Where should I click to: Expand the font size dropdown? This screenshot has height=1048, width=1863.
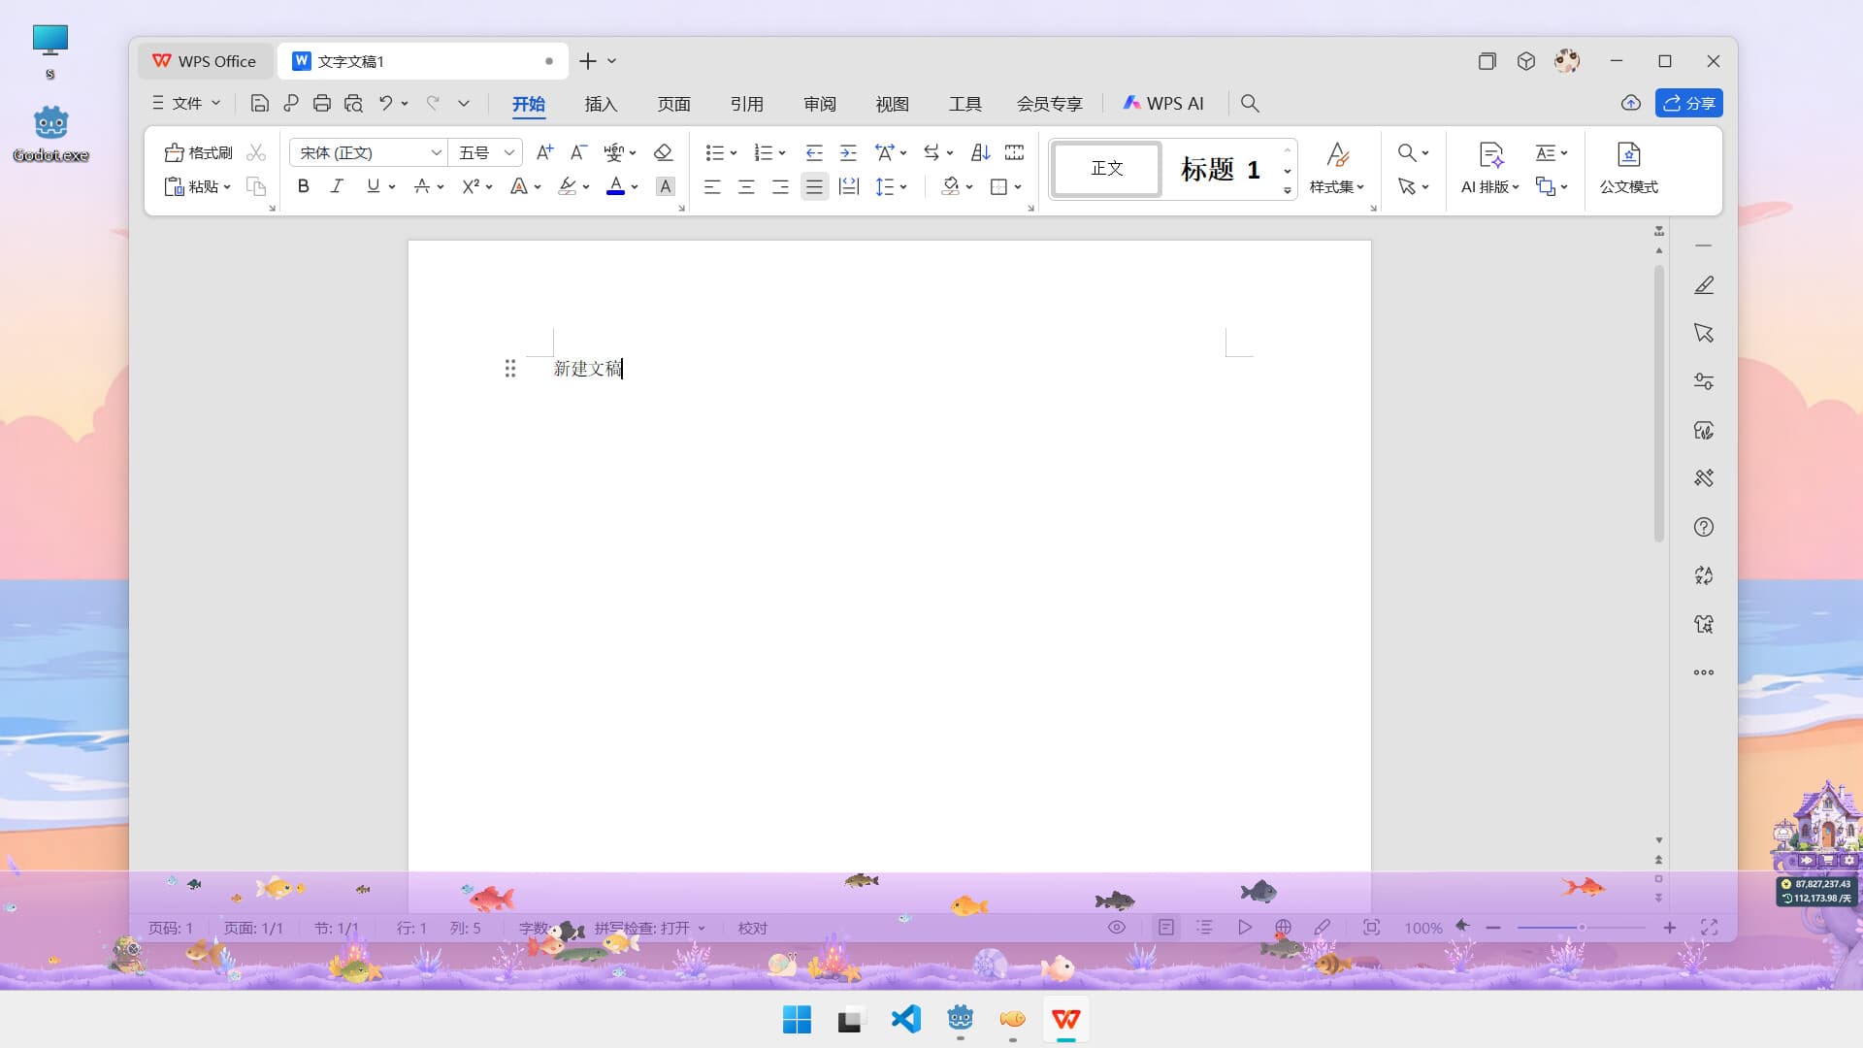pos(509,152)
